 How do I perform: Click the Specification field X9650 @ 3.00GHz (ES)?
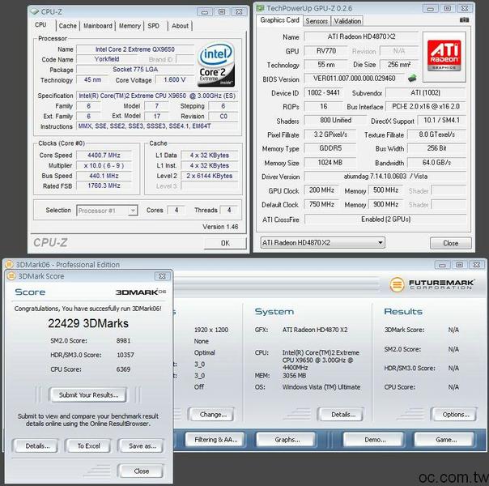157,96
